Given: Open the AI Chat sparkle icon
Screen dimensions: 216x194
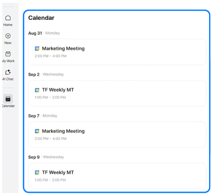Looking at the screenshot, I should [8, 72].
